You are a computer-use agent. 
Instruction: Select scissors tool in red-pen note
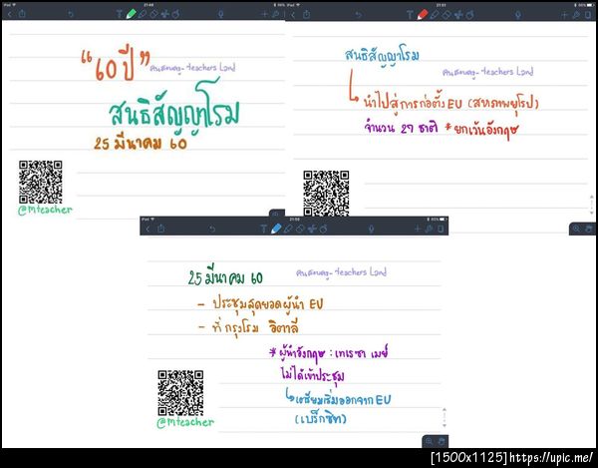tap(458, 15)
